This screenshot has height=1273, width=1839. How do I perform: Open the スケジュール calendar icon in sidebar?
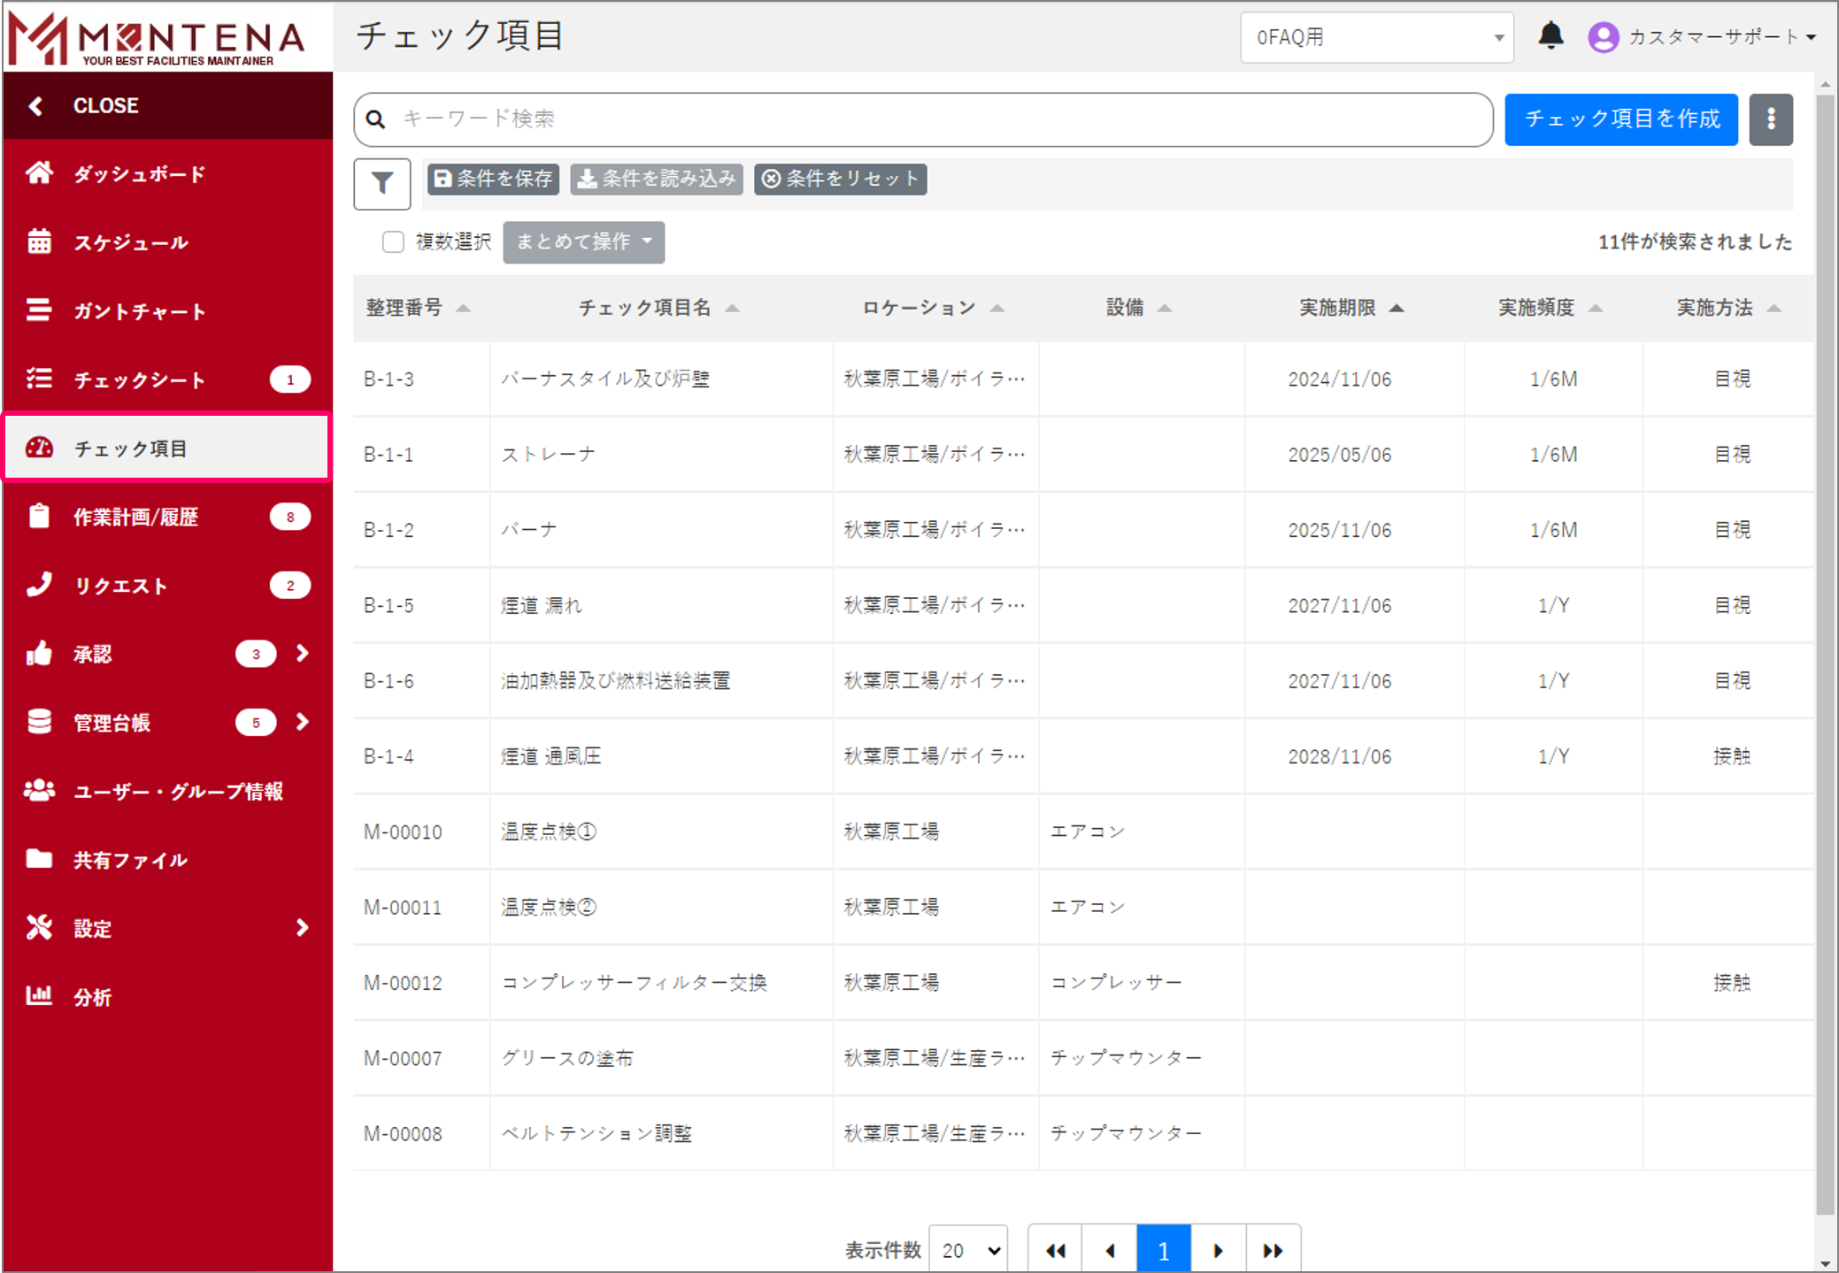pos(40,242)
